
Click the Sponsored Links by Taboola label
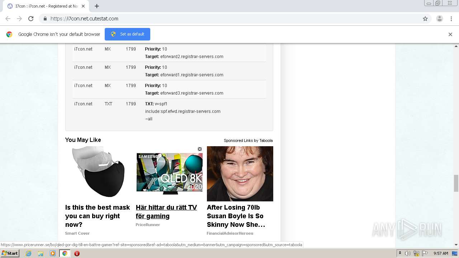tap(248, 140)
